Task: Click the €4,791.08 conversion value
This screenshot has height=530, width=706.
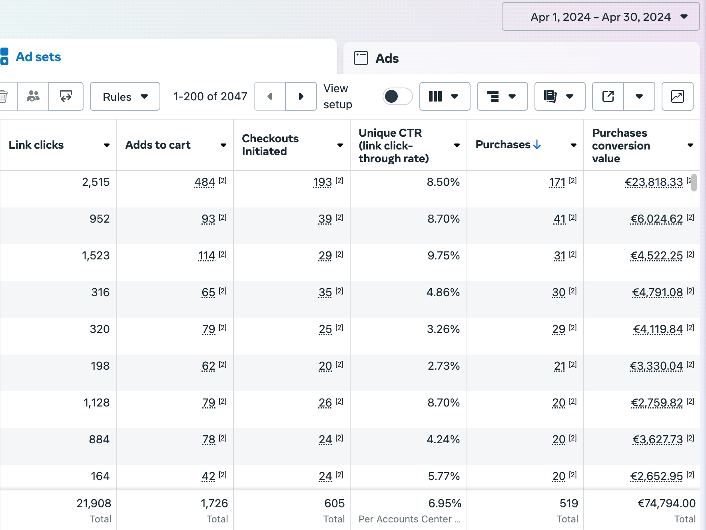Action: click(658, 293)
